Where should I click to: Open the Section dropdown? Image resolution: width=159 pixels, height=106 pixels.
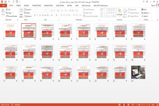click(28, 16)
